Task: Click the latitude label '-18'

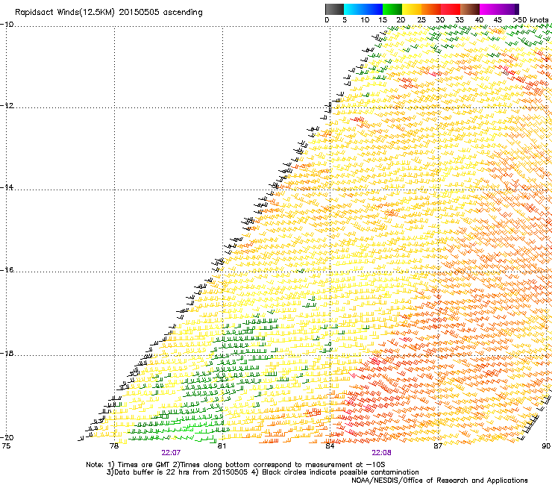Action: (x=7, y=353)
